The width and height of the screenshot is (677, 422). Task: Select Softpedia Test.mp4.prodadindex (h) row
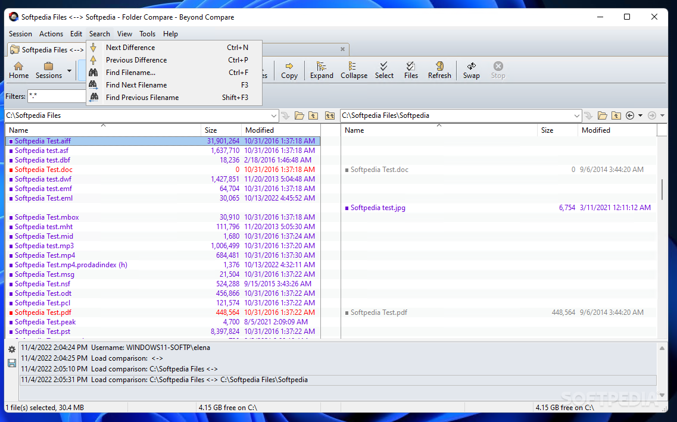click(x=163, y=264)
